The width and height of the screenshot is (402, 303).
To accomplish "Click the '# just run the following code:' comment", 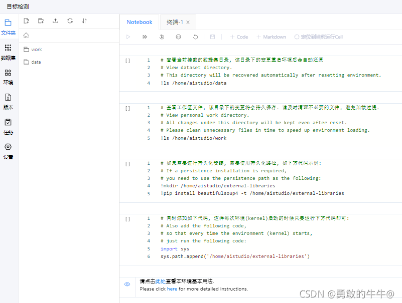I will (204, 241).
